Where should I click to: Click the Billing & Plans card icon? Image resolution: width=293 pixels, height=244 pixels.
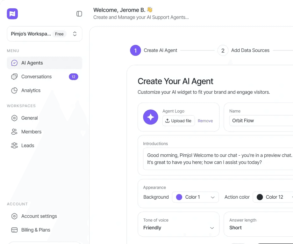click(x=14, y=230)
